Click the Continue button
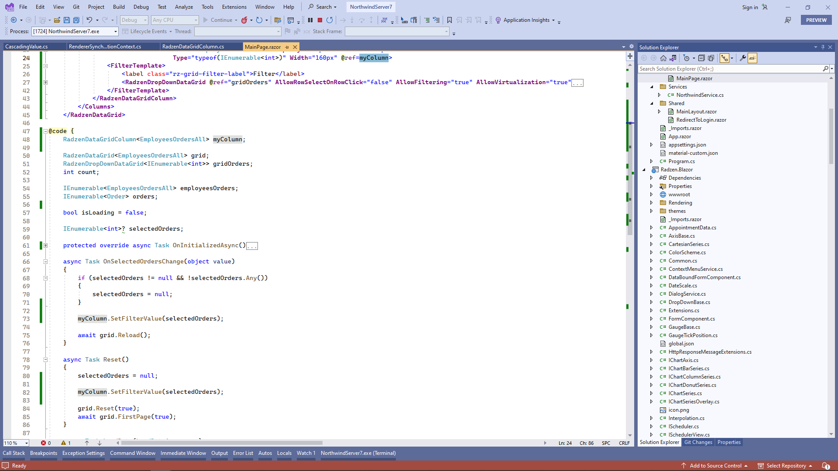The width and height of the screenshot is (838, 471). point(217,20)
